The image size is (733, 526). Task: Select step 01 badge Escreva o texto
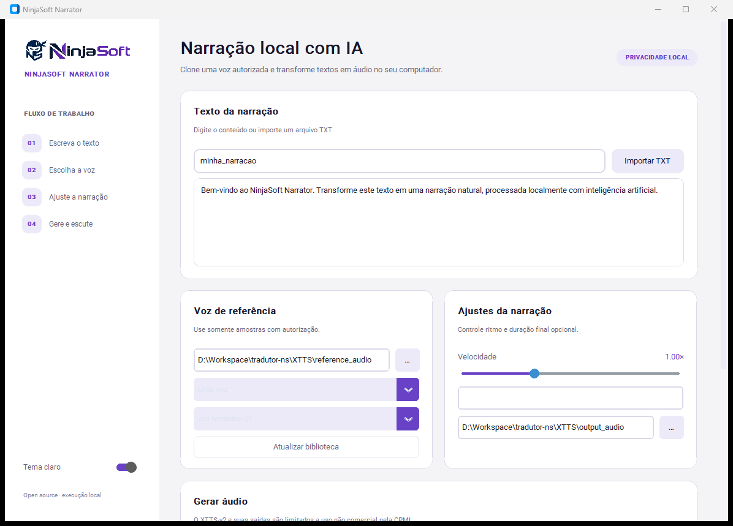(x=32, y=143)
